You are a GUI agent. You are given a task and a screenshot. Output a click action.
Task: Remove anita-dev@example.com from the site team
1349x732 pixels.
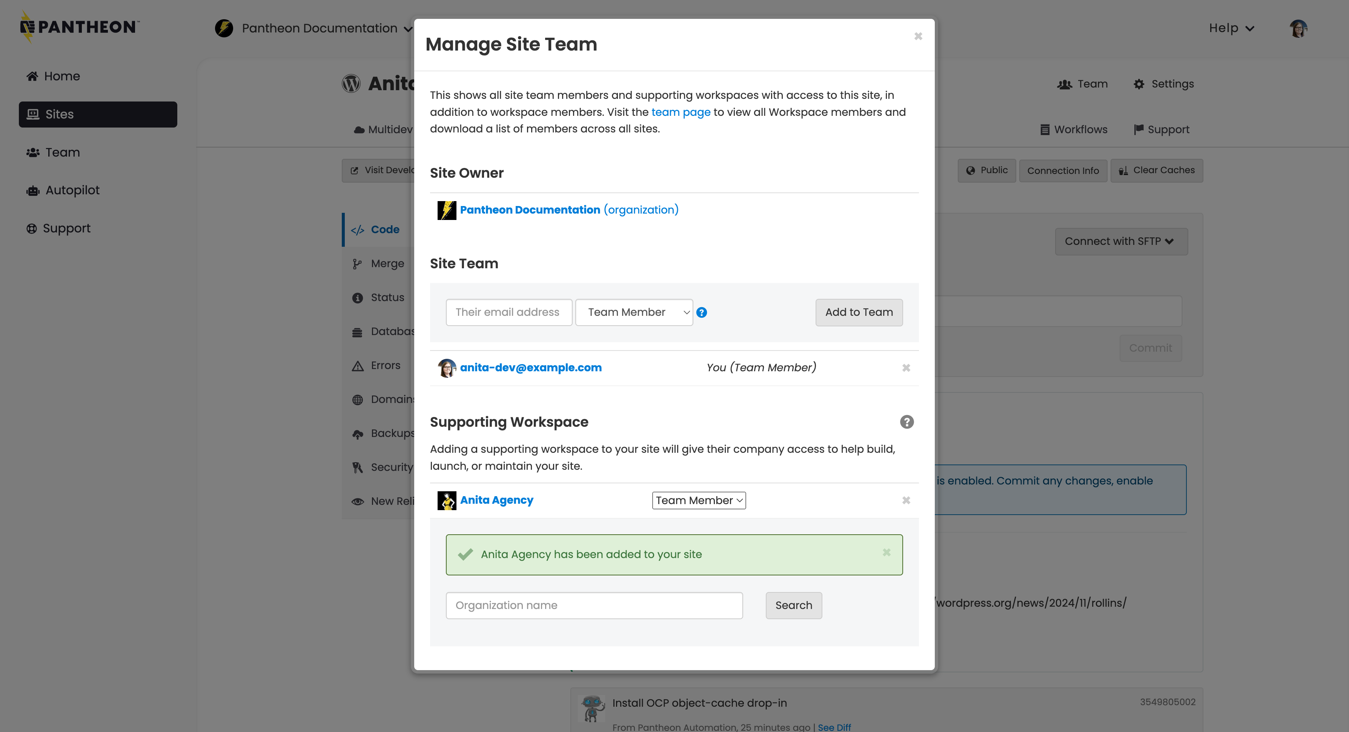pos(907,368)
